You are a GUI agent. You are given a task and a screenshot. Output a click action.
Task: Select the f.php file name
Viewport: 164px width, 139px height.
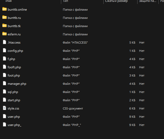(x=11, y=59)
